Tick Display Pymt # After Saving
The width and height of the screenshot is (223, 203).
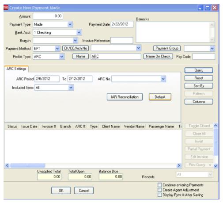pyautogui.click(x=159, y=195)
